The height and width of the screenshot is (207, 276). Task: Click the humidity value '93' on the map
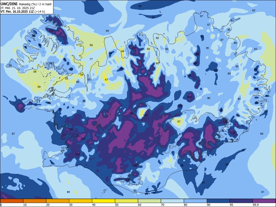(202, 37)
